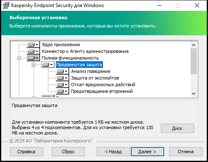Reset selections using Сброс button

click(x=68, y=152)
